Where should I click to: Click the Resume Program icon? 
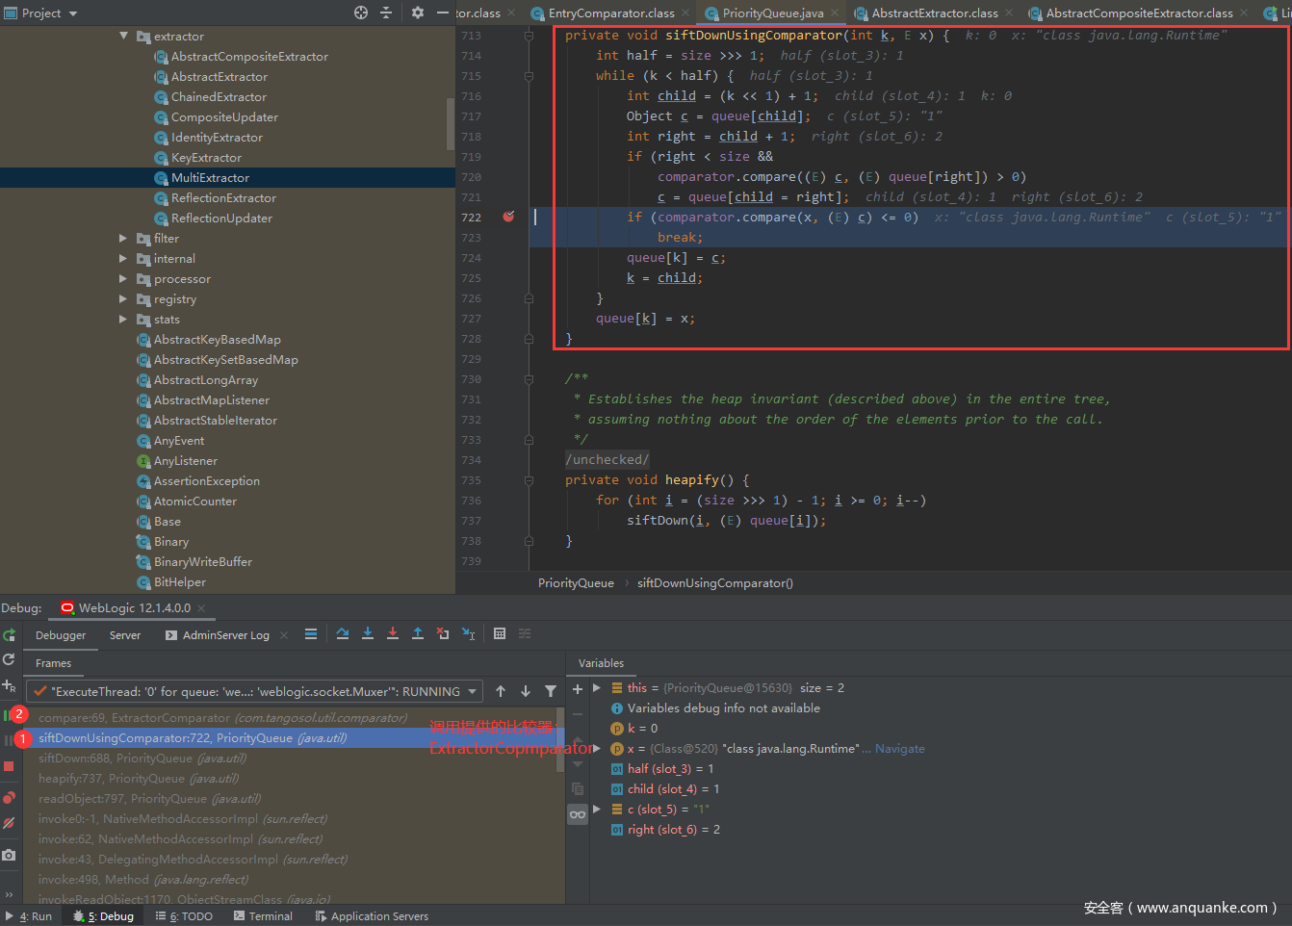(x=9, y=715)
